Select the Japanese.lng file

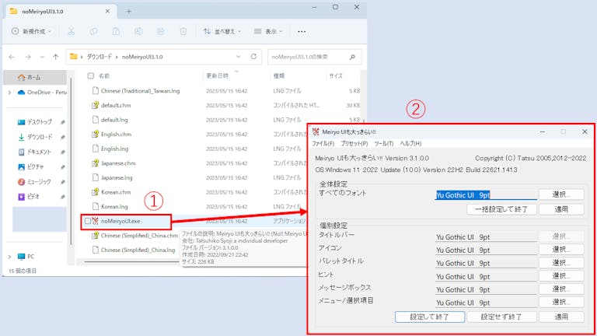tap(117, 177)
